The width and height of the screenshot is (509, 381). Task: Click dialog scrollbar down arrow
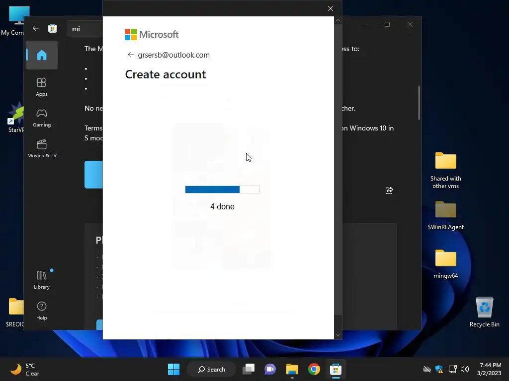pyautogui.click(x=338, y=335)
